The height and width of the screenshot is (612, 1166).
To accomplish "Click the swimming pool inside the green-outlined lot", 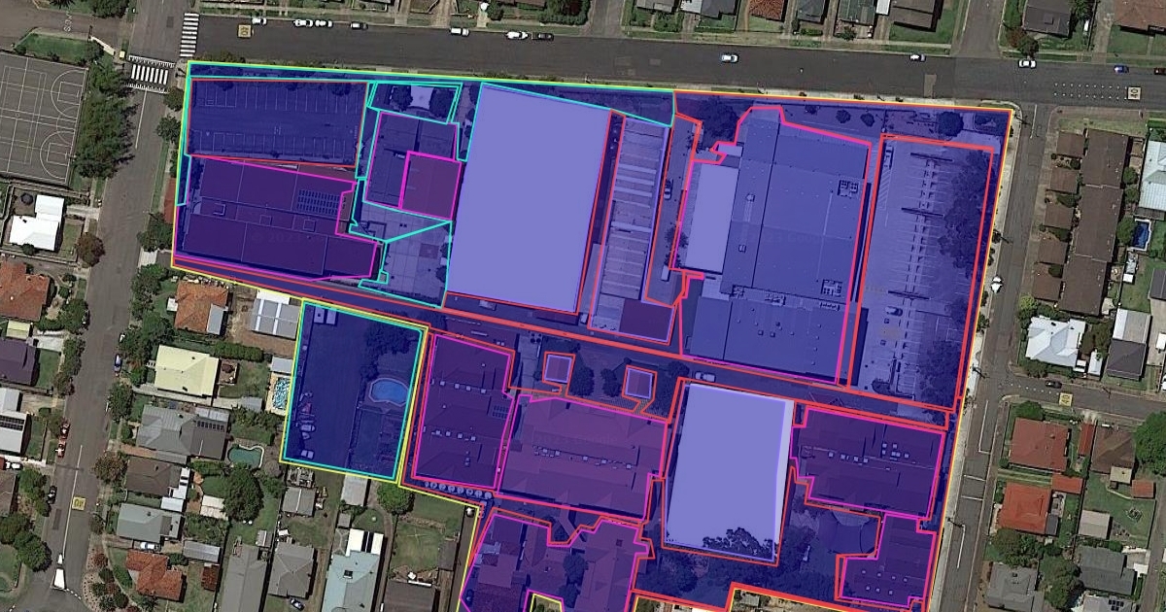I will pos(389,391).
